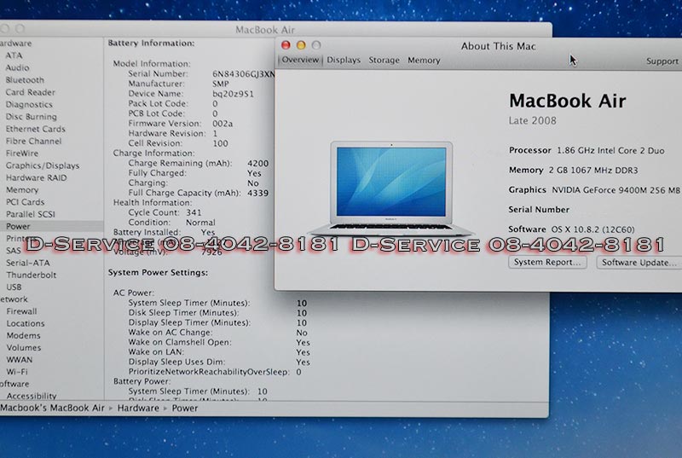This screenshot has height=458, width=682.
Task: Click the Hardware section header in sidebar
Action: point(15,43)
